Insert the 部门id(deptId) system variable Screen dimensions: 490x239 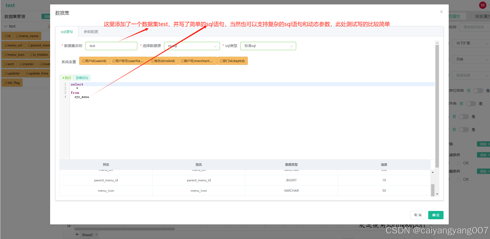point(232,61)
